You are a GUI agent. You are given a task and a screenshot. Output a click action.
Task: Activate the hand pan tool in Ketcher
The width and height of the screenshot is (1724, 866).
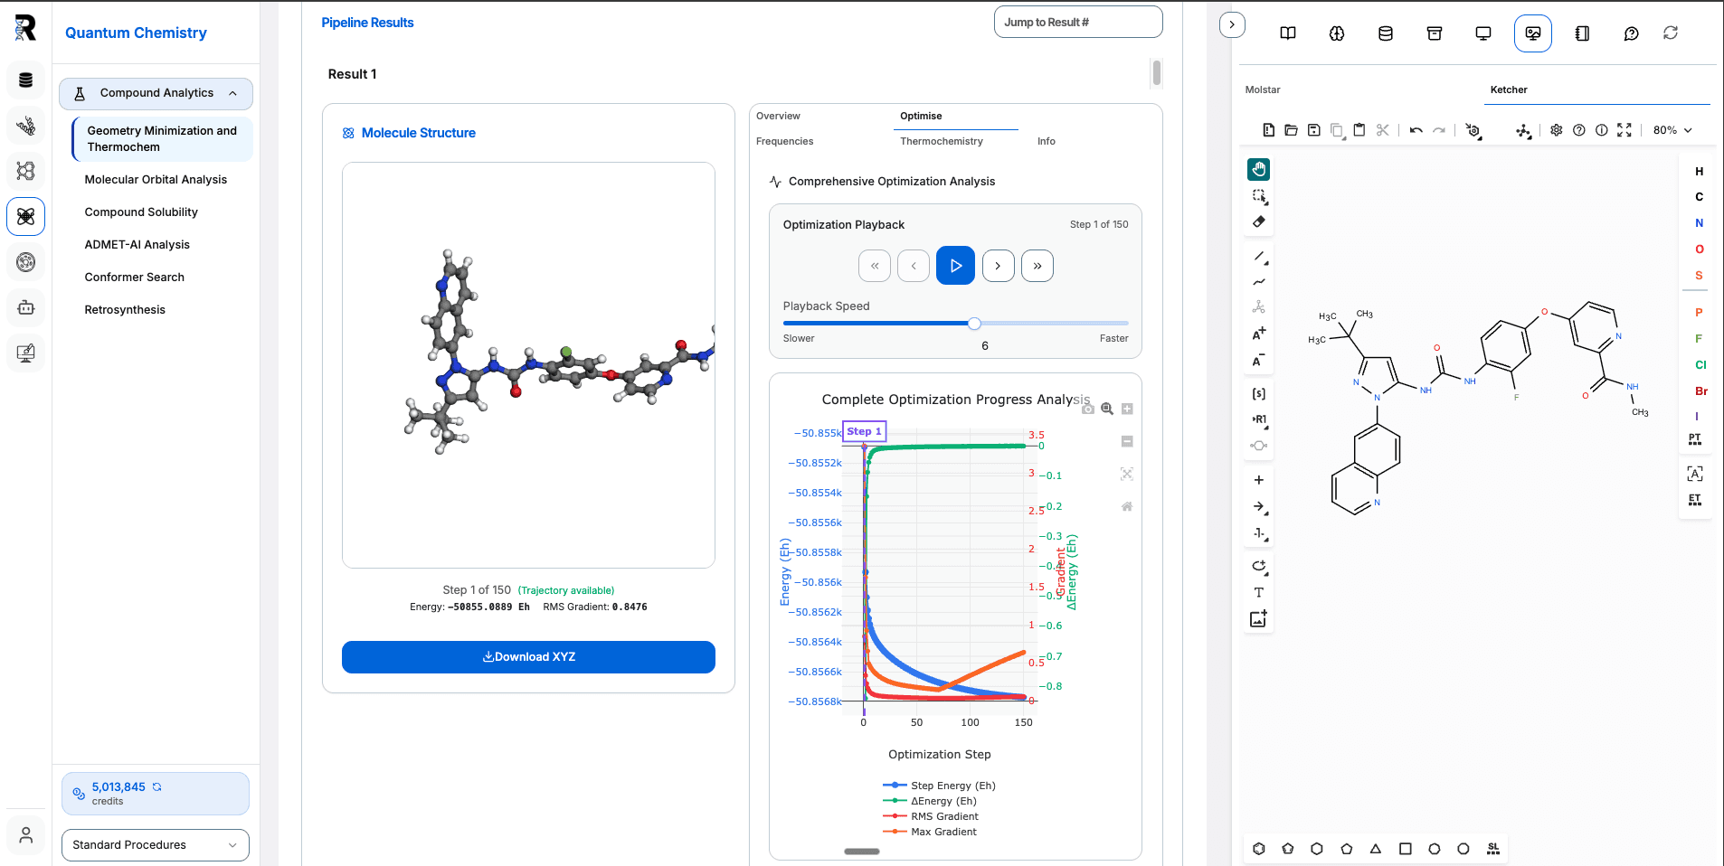1258,169
